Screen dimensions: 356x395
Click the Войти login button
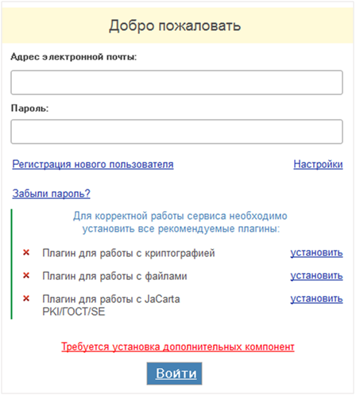pos(174,374)
